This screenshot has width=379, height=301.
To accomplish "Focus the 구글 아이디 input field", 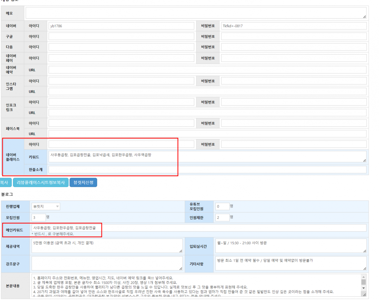I will click(x=121, y=37).
